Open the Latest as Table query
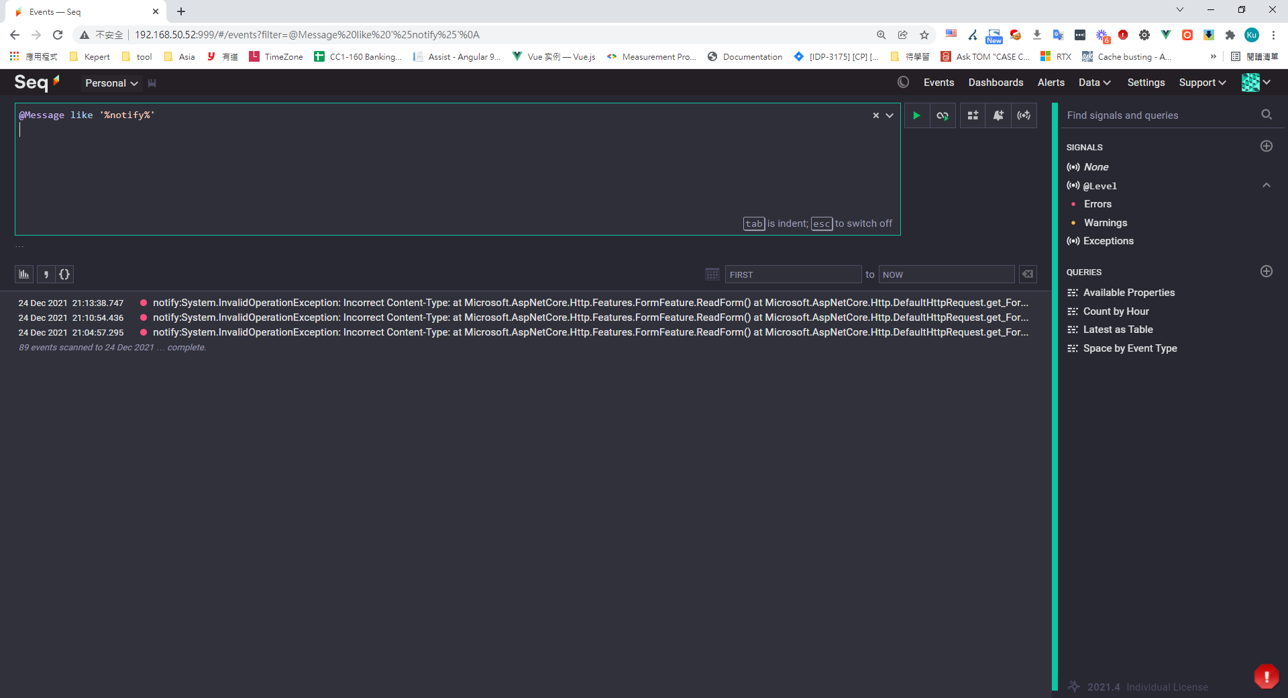This screenshot has height=698, width=1288. click(x=1118, y=330)
